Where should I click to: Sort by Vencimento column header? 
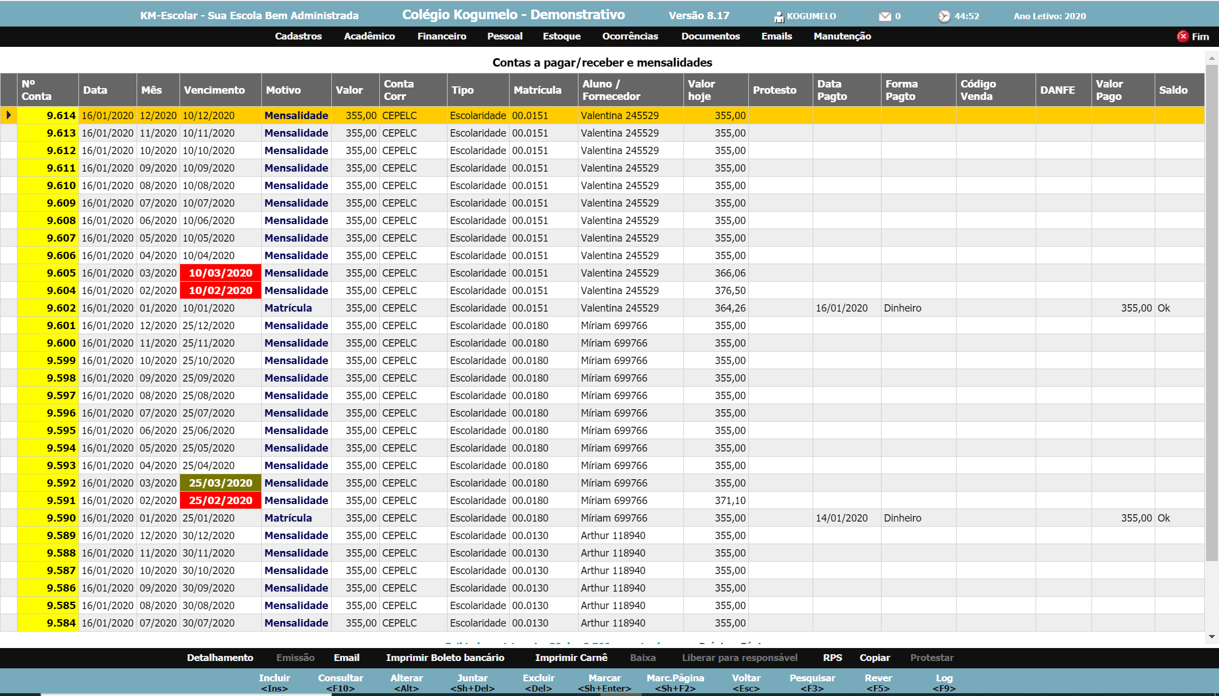point(214,90)
